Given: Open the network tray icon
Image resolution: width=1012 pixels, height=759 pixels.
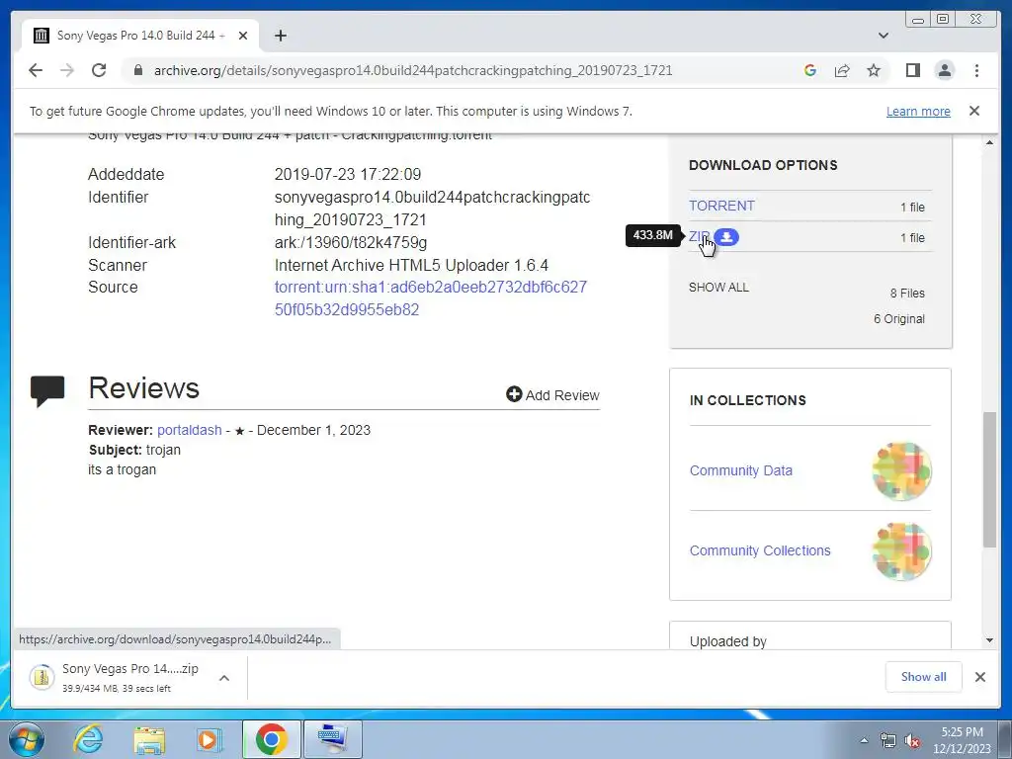Looking at the screenshot, I should point(888,741).
